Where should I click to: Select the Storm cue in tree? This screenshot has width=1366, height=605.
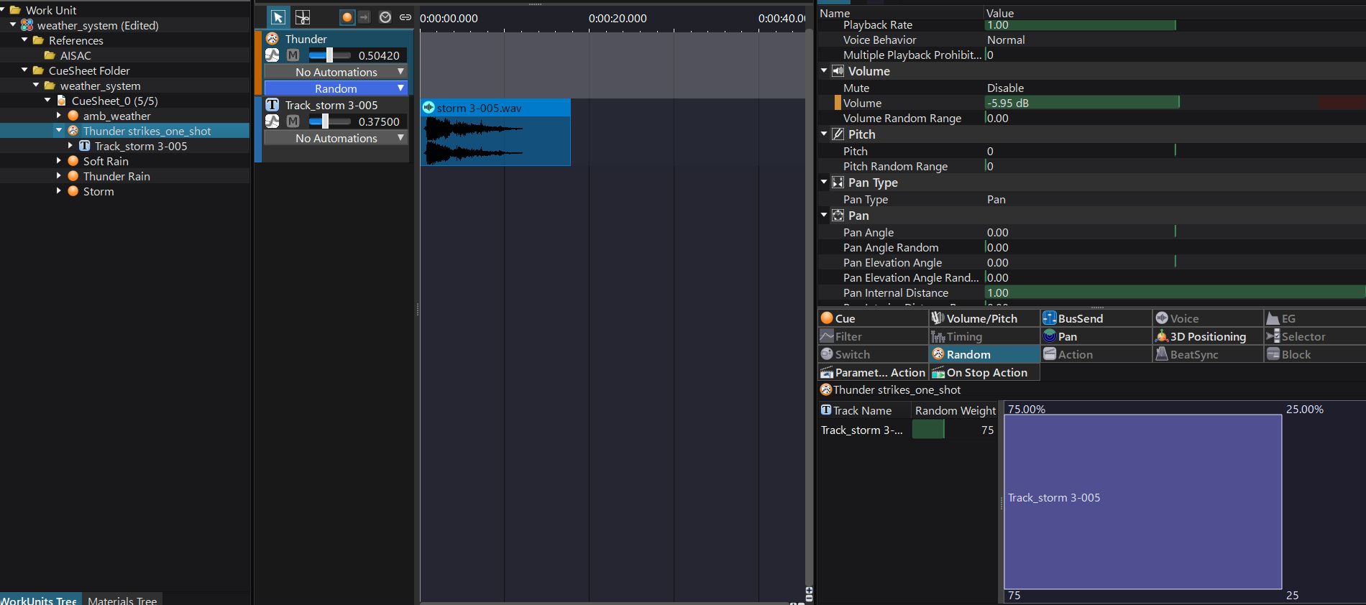pos(98,191)
